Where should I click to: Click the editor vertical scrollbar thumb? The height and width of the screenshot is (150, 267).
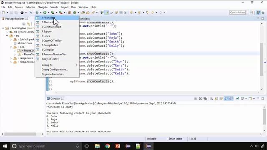pos(262,59)
